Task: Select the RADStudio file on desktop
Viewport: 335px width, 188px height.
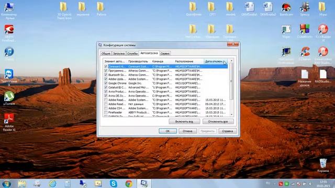Action: [323, 76]
